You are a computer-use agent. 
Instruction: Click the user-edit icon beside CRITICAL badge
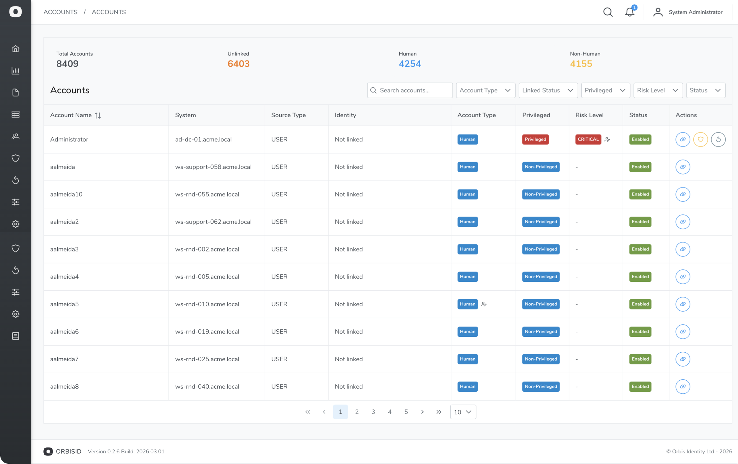(x=607, y=139)
